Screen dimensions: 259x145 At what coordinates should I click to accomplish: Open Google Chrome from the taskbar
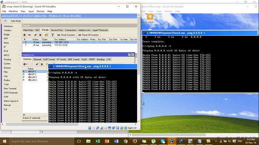pyautogui.click(x=125, y=141)
